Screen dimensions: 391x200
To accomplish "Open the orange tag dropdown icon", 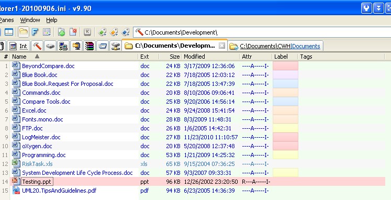I will click(x=114, y=32).
